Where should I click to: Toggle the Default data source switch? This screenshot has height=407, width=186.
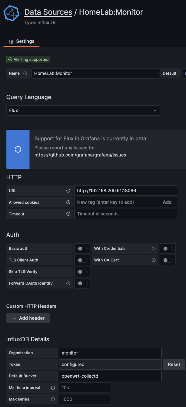point(185,73)
